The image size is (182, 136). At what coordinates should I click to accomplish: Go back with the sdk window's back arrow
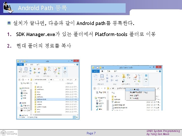pos(19,80)
